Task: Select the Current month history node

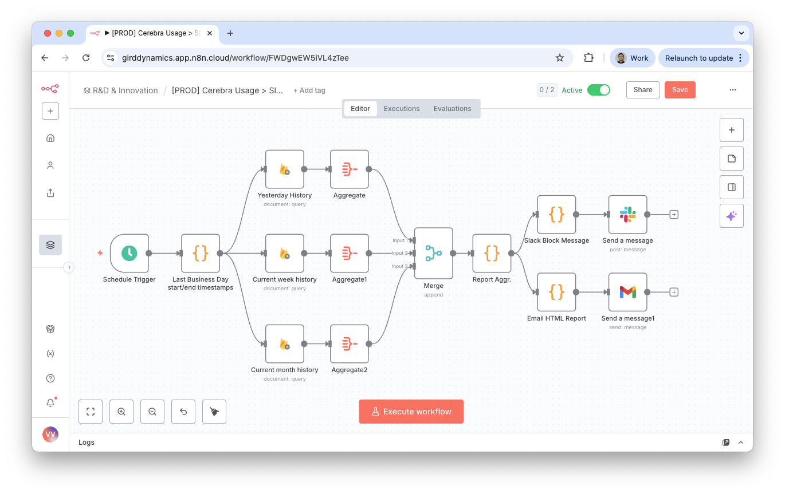Action: [x=285, y=343]
